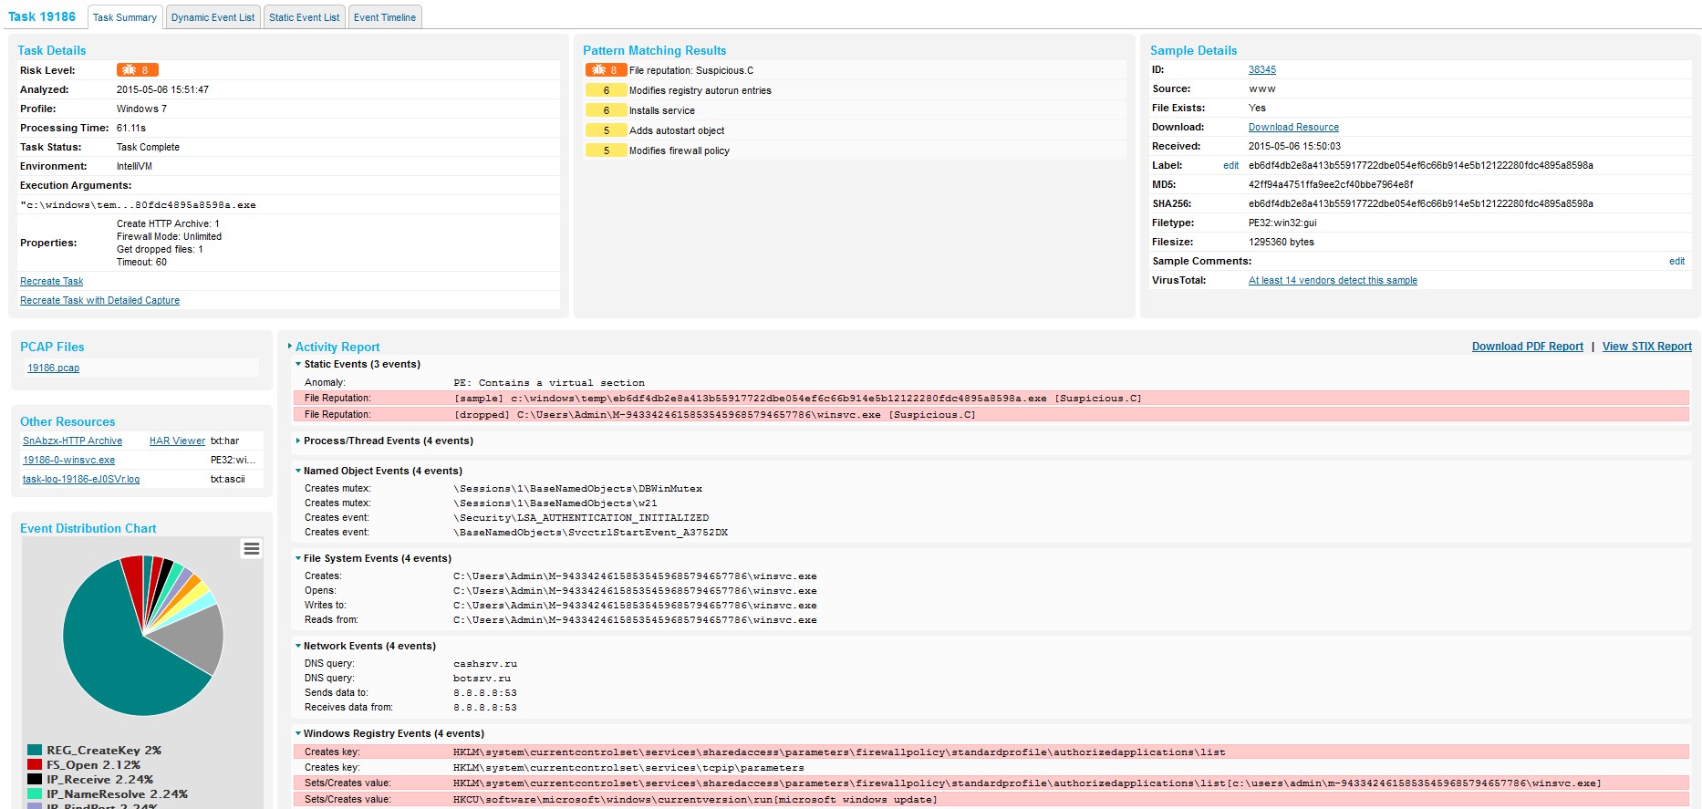Click the REG_CreateKey teal legend swatch

coord(35,751)
